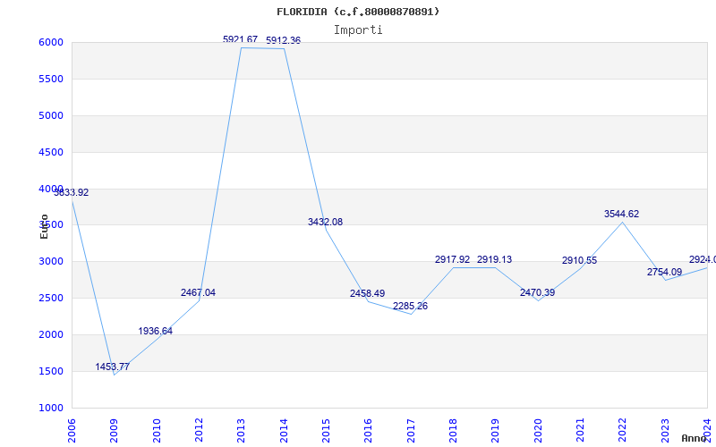716x447 pixels.
Task: Click the 2917.92 data label
Action: coord(453,259)
